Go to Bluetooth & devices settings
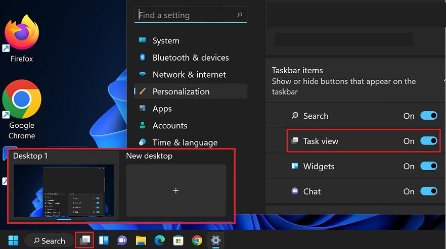This screenshot has height=249, width=446. (190, 58)
